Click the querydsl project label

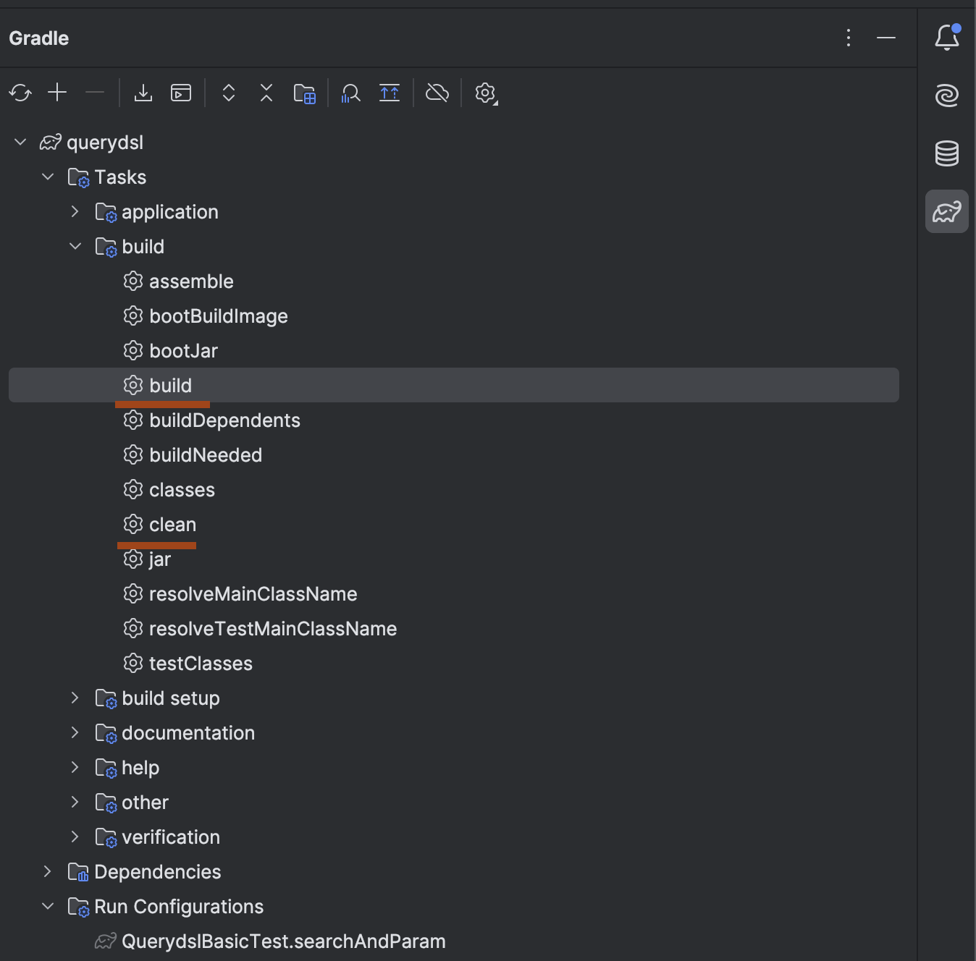pos(105,143)
